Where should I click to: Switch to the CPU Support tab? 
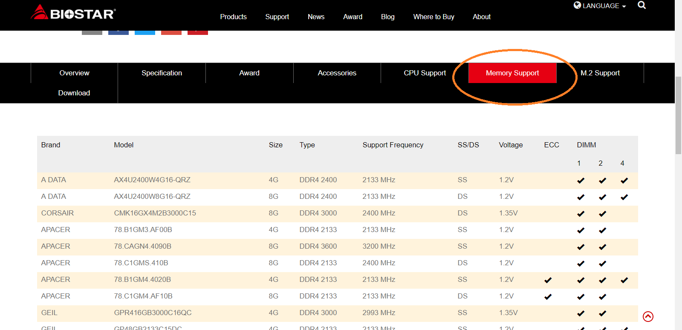tap(425, 73)
